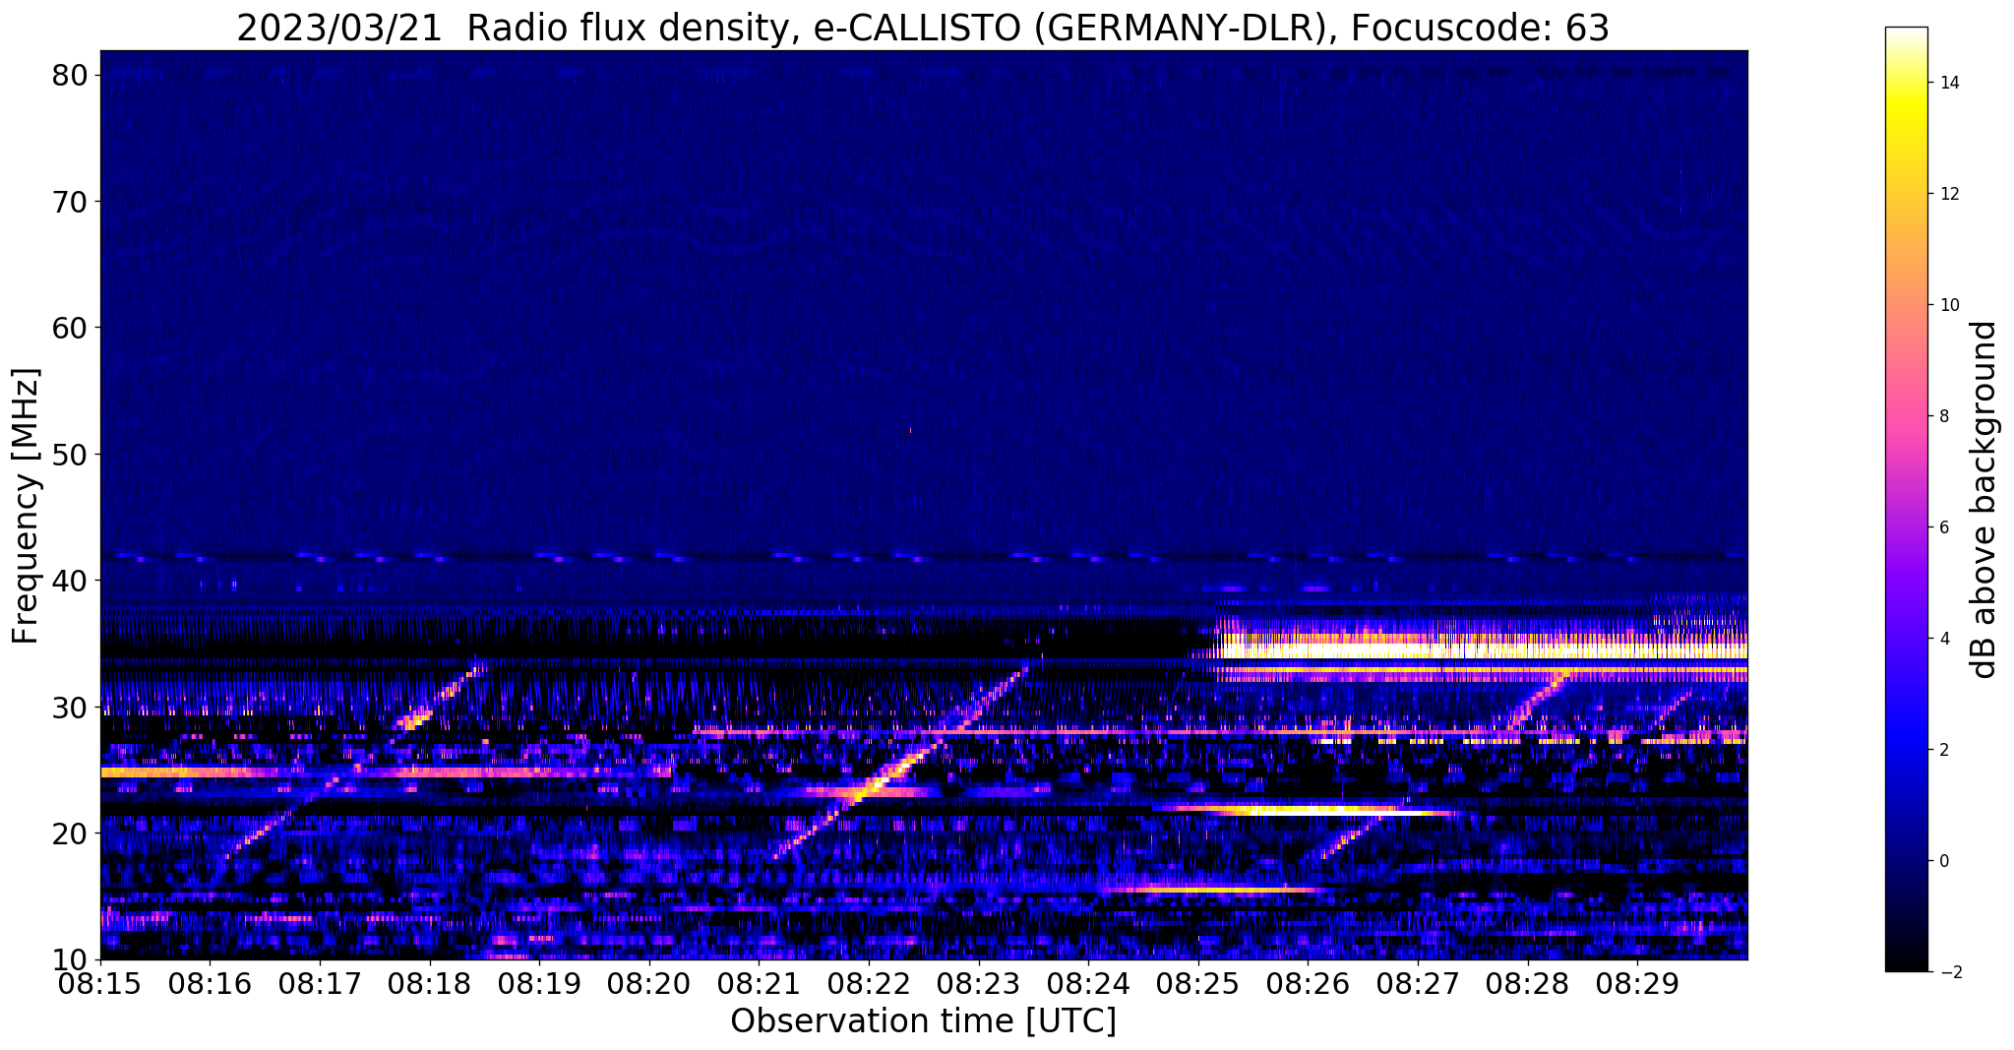Image resolution: width=2014 pixels, height=1050 pixels.
Task: Click the pink colorbar region near 8 dB
Action: [1906, 416]
